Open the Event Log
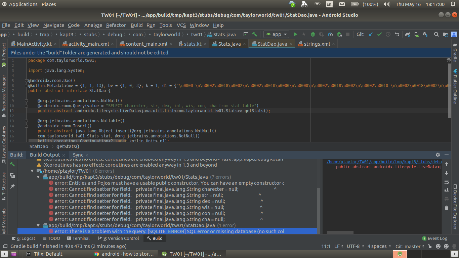The width and height of the screenshot is (459, 258). [x=435, y=238]
